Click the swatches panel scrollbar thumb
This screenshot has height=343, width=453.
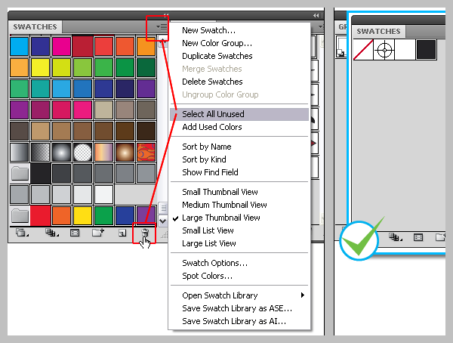(x=163, y=208)
